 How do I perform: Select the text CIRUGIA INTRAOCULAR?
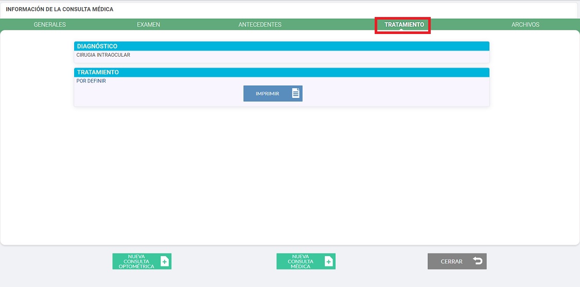[x=103, y=55]
